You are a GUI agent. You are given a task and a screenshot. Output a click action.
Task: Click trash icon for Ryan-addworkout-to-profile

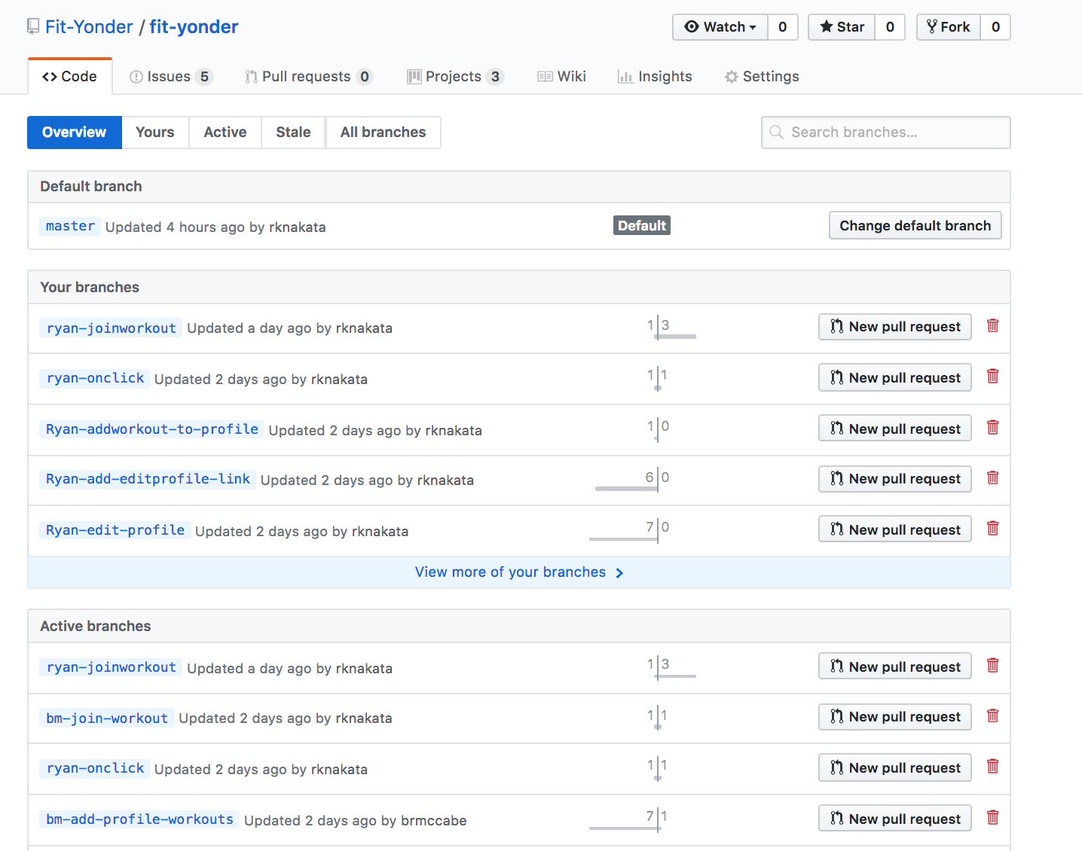coord(993,427)
